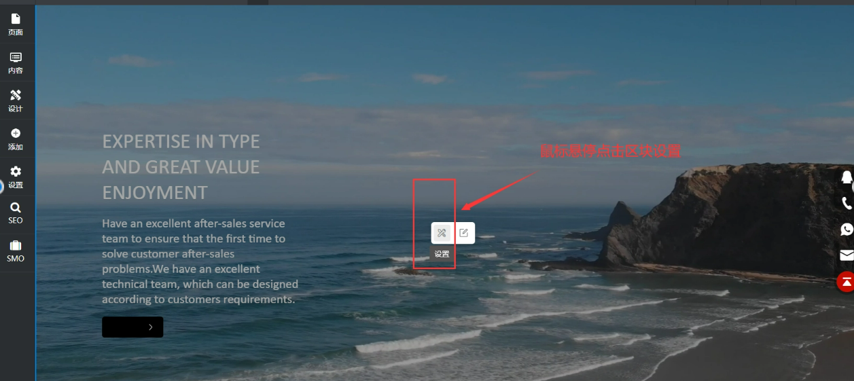
Task: Click the email envelope contact icon
Action: [x=847, y=255]
